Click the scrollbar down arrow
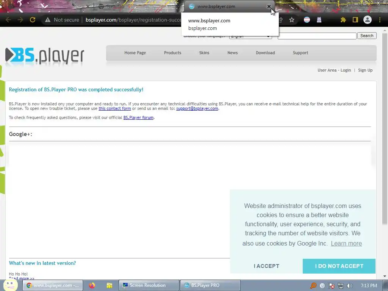This screenshot has height=291, width=388. (385, 276)
